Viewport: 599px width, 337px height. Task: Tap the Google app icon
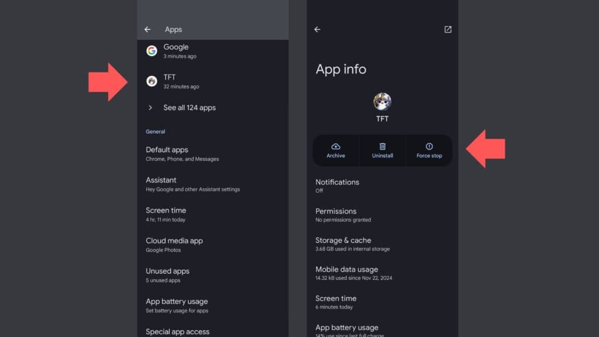click(152, 51)
